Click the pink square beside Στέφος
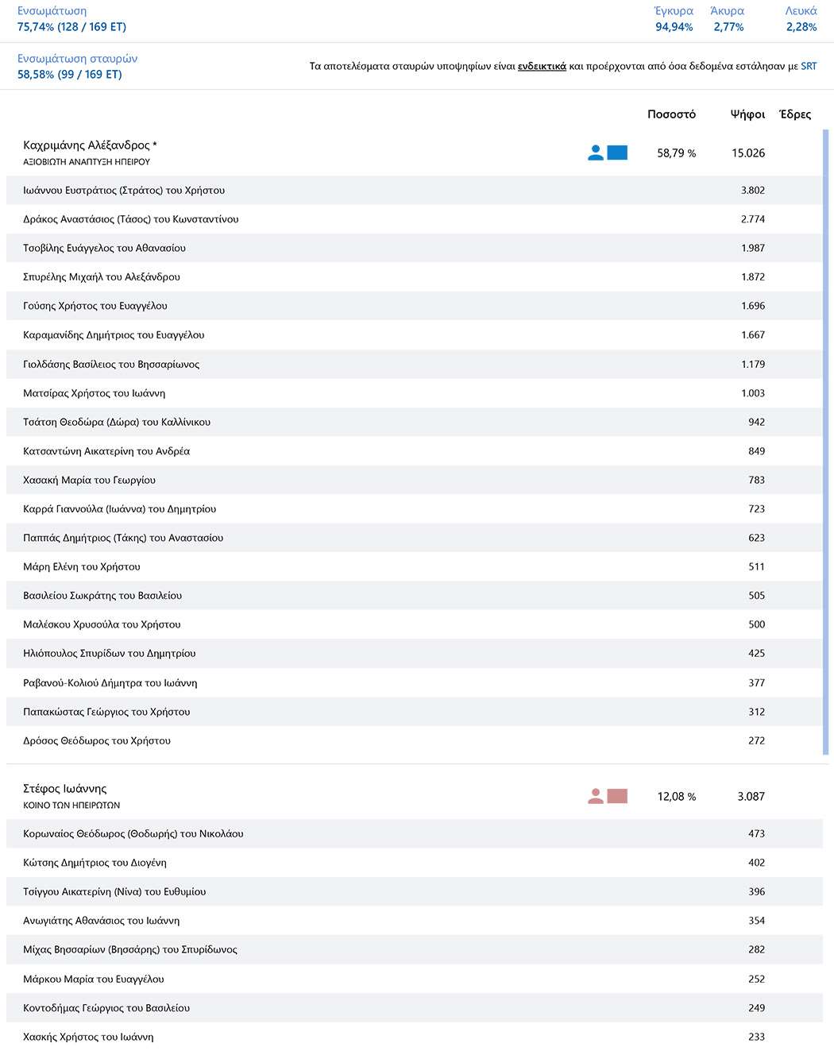Image resolution: width=834 pixels, height=1051 pixels. [617, 796]
